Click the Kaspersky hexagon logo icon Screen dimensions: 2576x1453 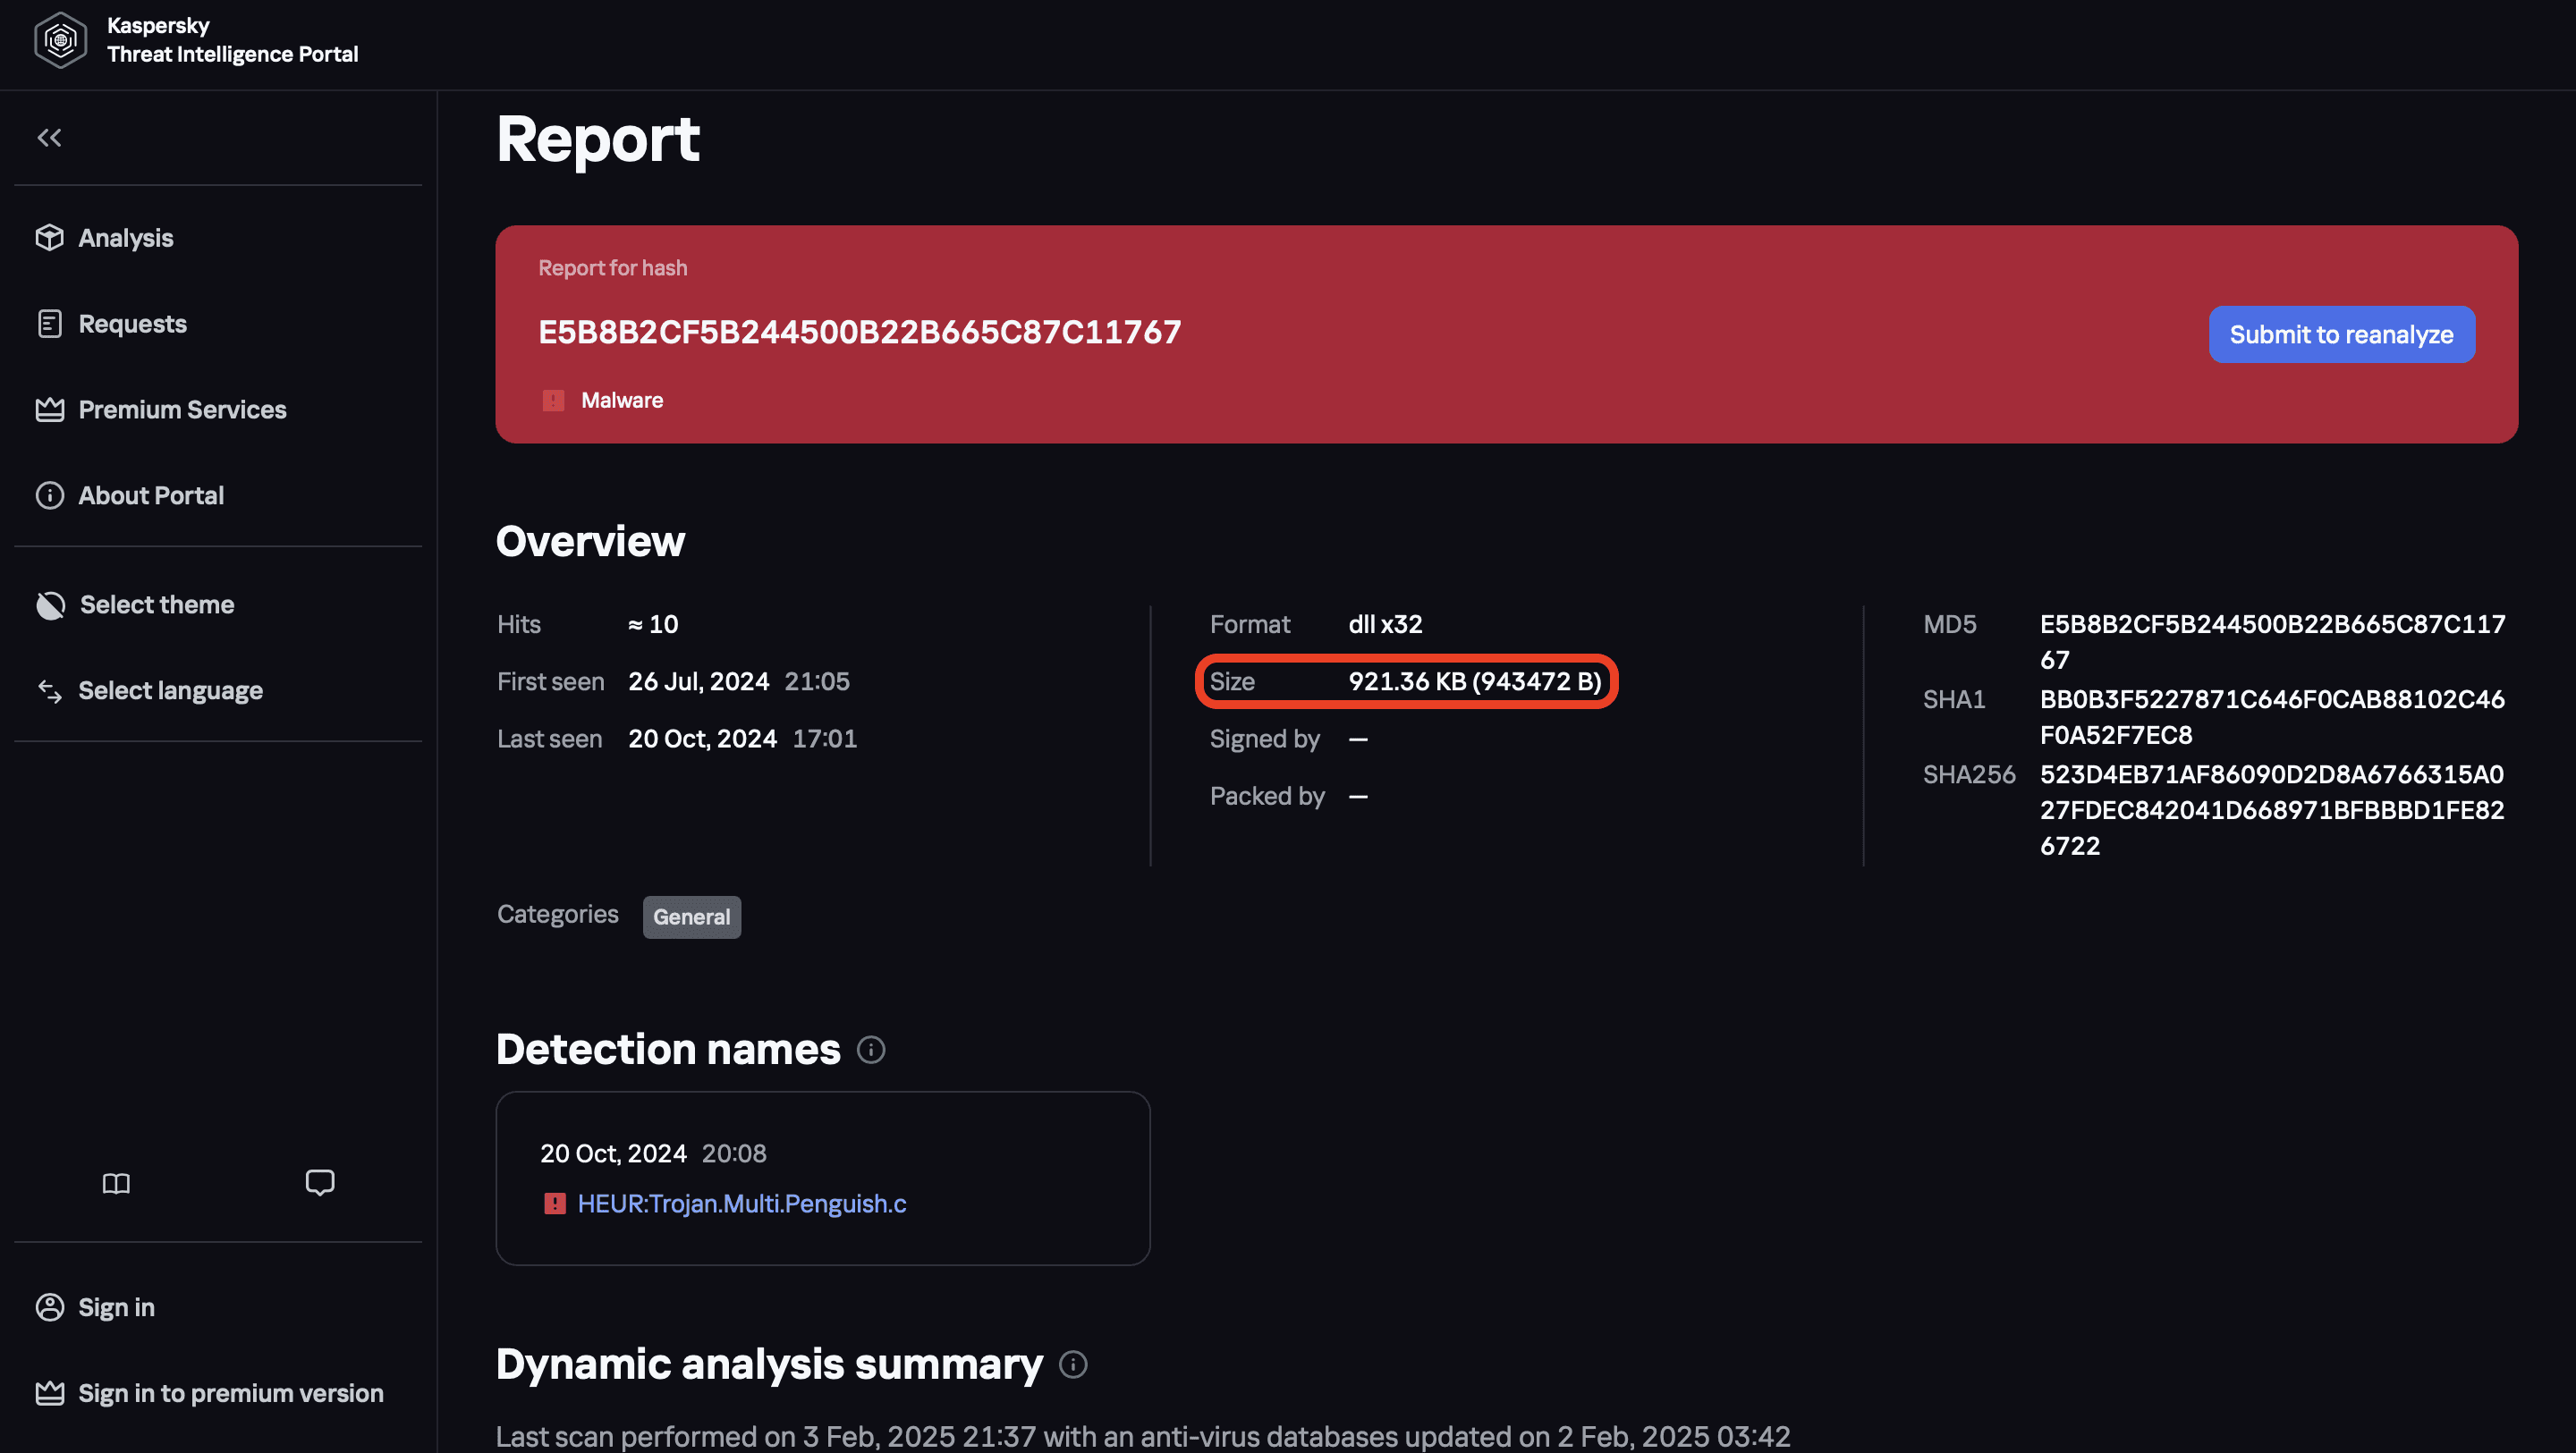click(x=60, y=40)
